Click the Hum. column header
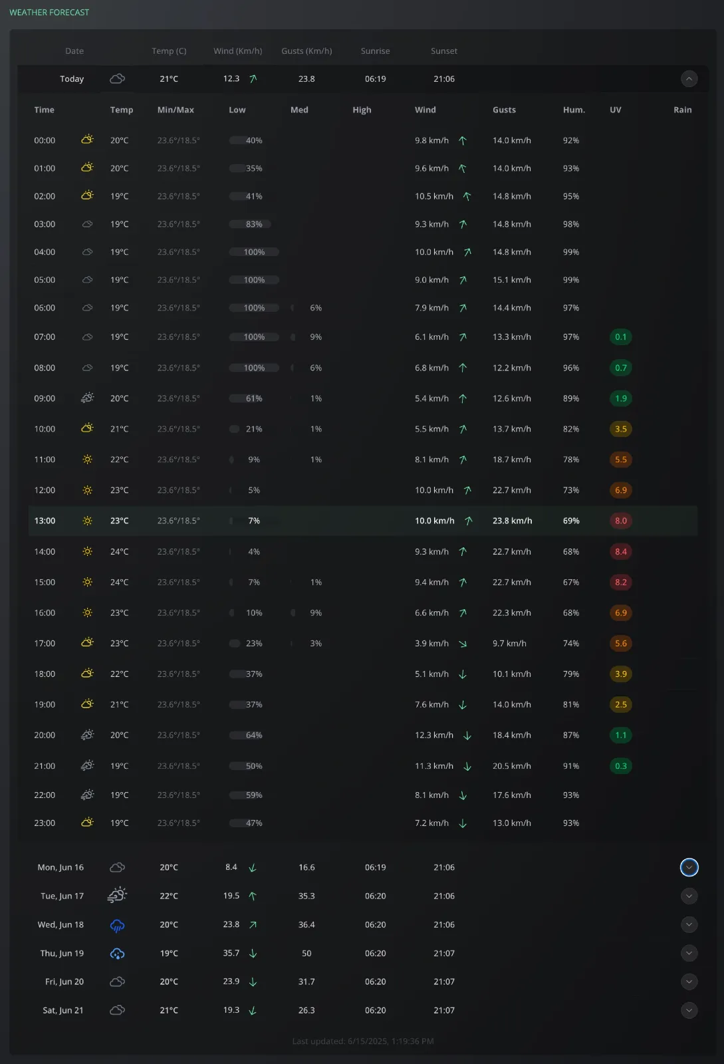 point(574,110)
